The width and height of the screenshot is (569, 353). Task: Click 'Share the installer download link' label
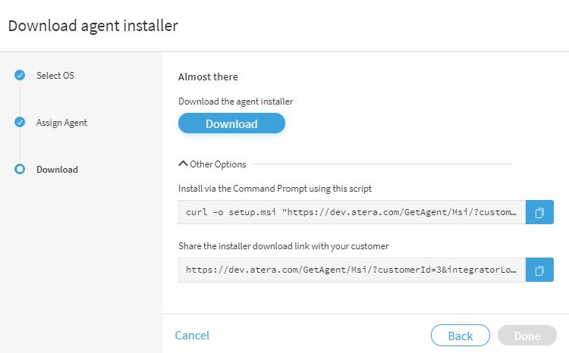pos(283,246)
